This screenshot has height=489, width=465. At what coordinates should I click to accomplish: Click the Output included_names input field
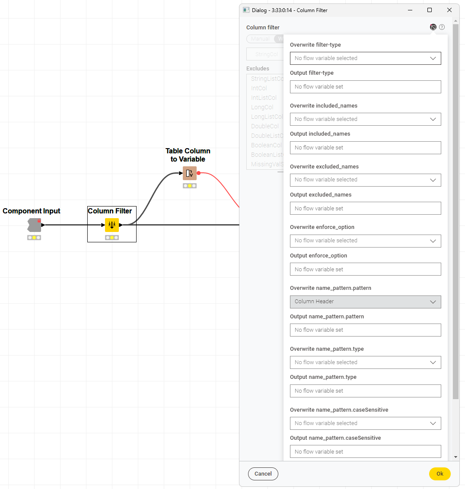366,147
